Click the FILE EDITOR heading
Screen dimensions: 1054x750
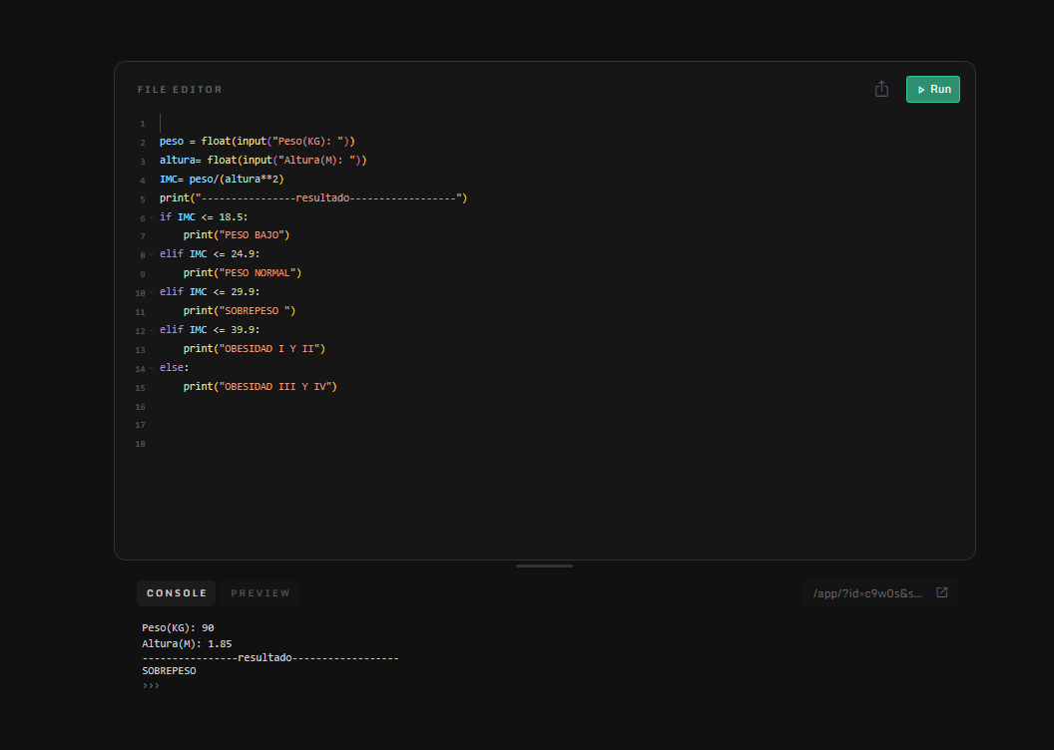180,90
